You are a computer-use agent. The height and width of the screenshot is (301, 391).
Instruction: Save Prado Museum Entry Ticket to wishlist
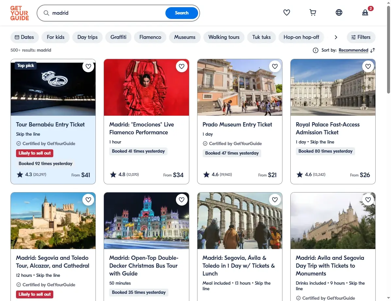[275, 66]
